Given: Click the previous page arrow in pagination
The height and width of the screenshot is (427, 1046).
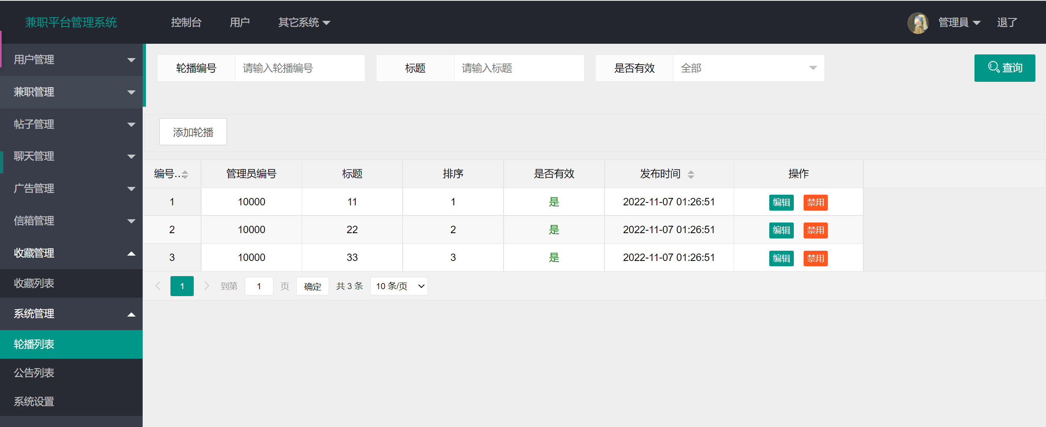Looking at the screenshot, I should (158, 286).
